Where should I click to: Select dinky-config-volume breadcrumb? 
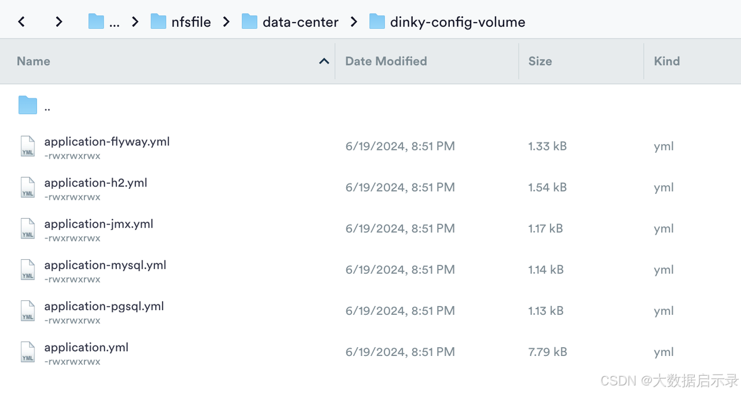[447, 22]
